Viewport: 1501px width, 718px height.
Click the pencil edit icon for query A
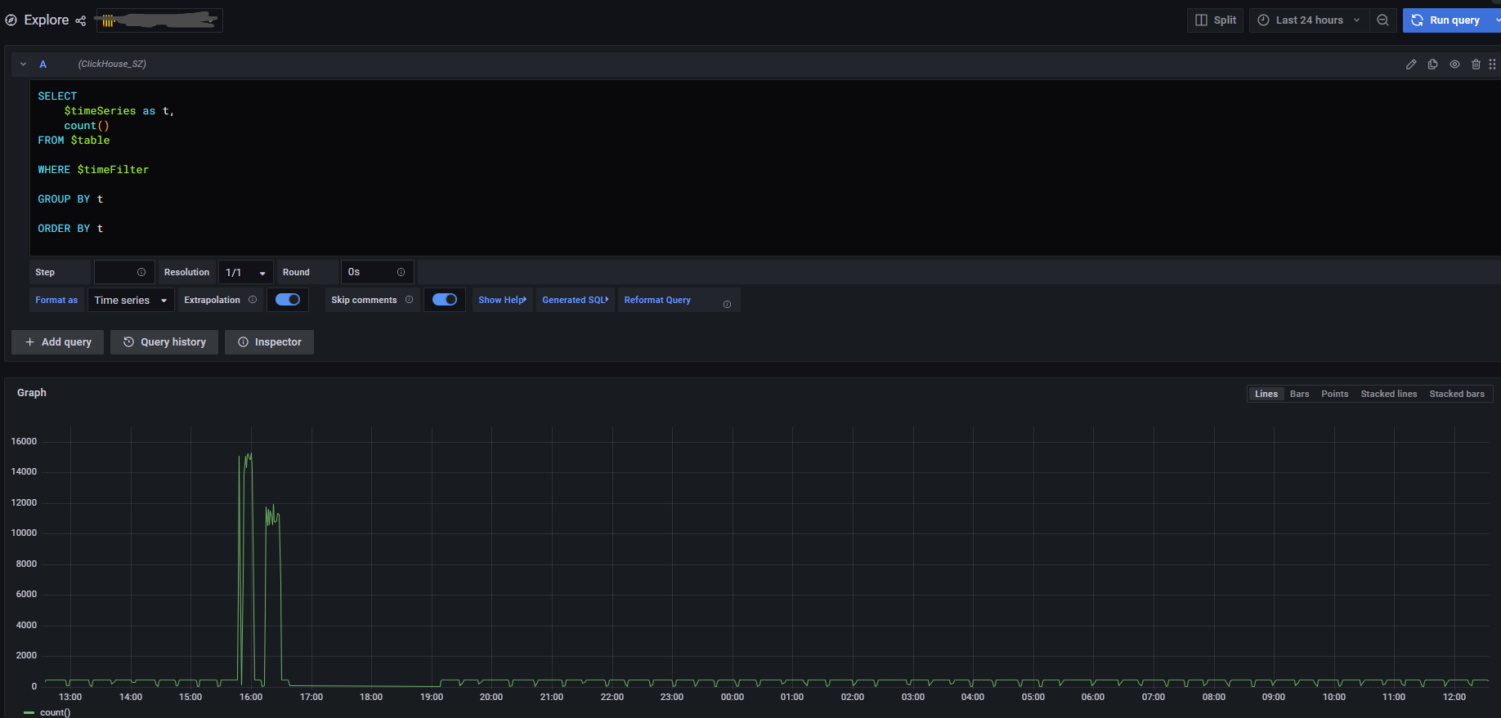(x=1411, y=65)
